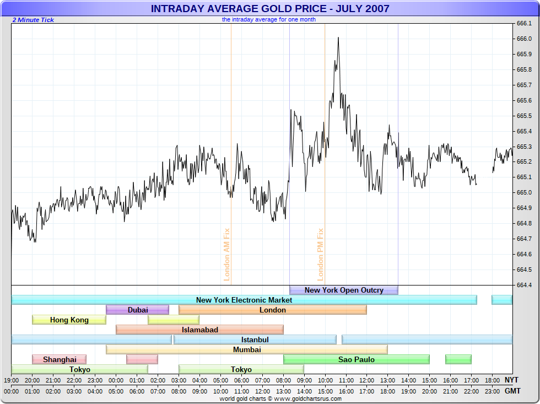
Task: Click the 666.0 price axis value
Action: pos(524,39)
